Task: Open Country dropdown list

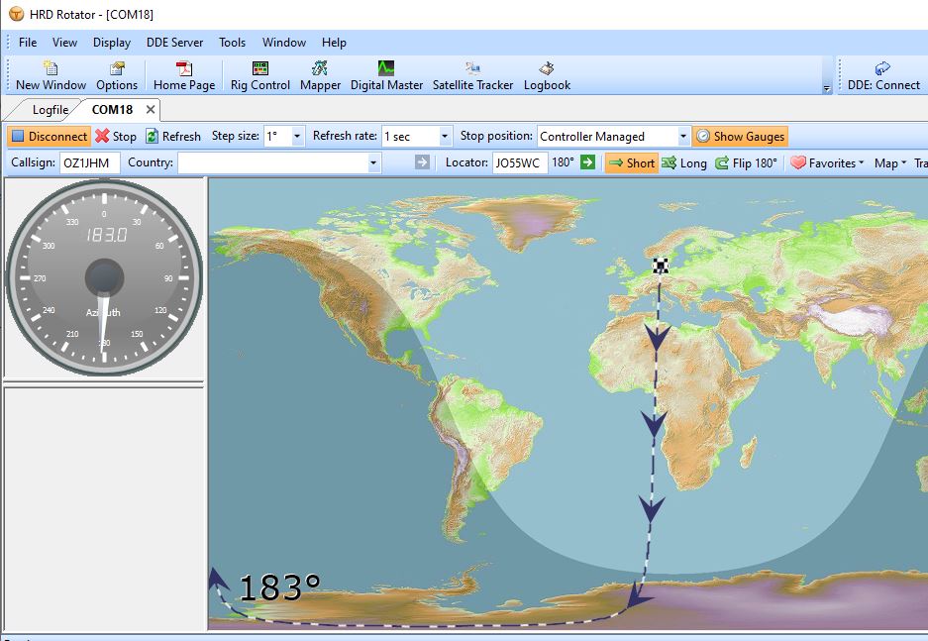Action: tap(372, 162)
